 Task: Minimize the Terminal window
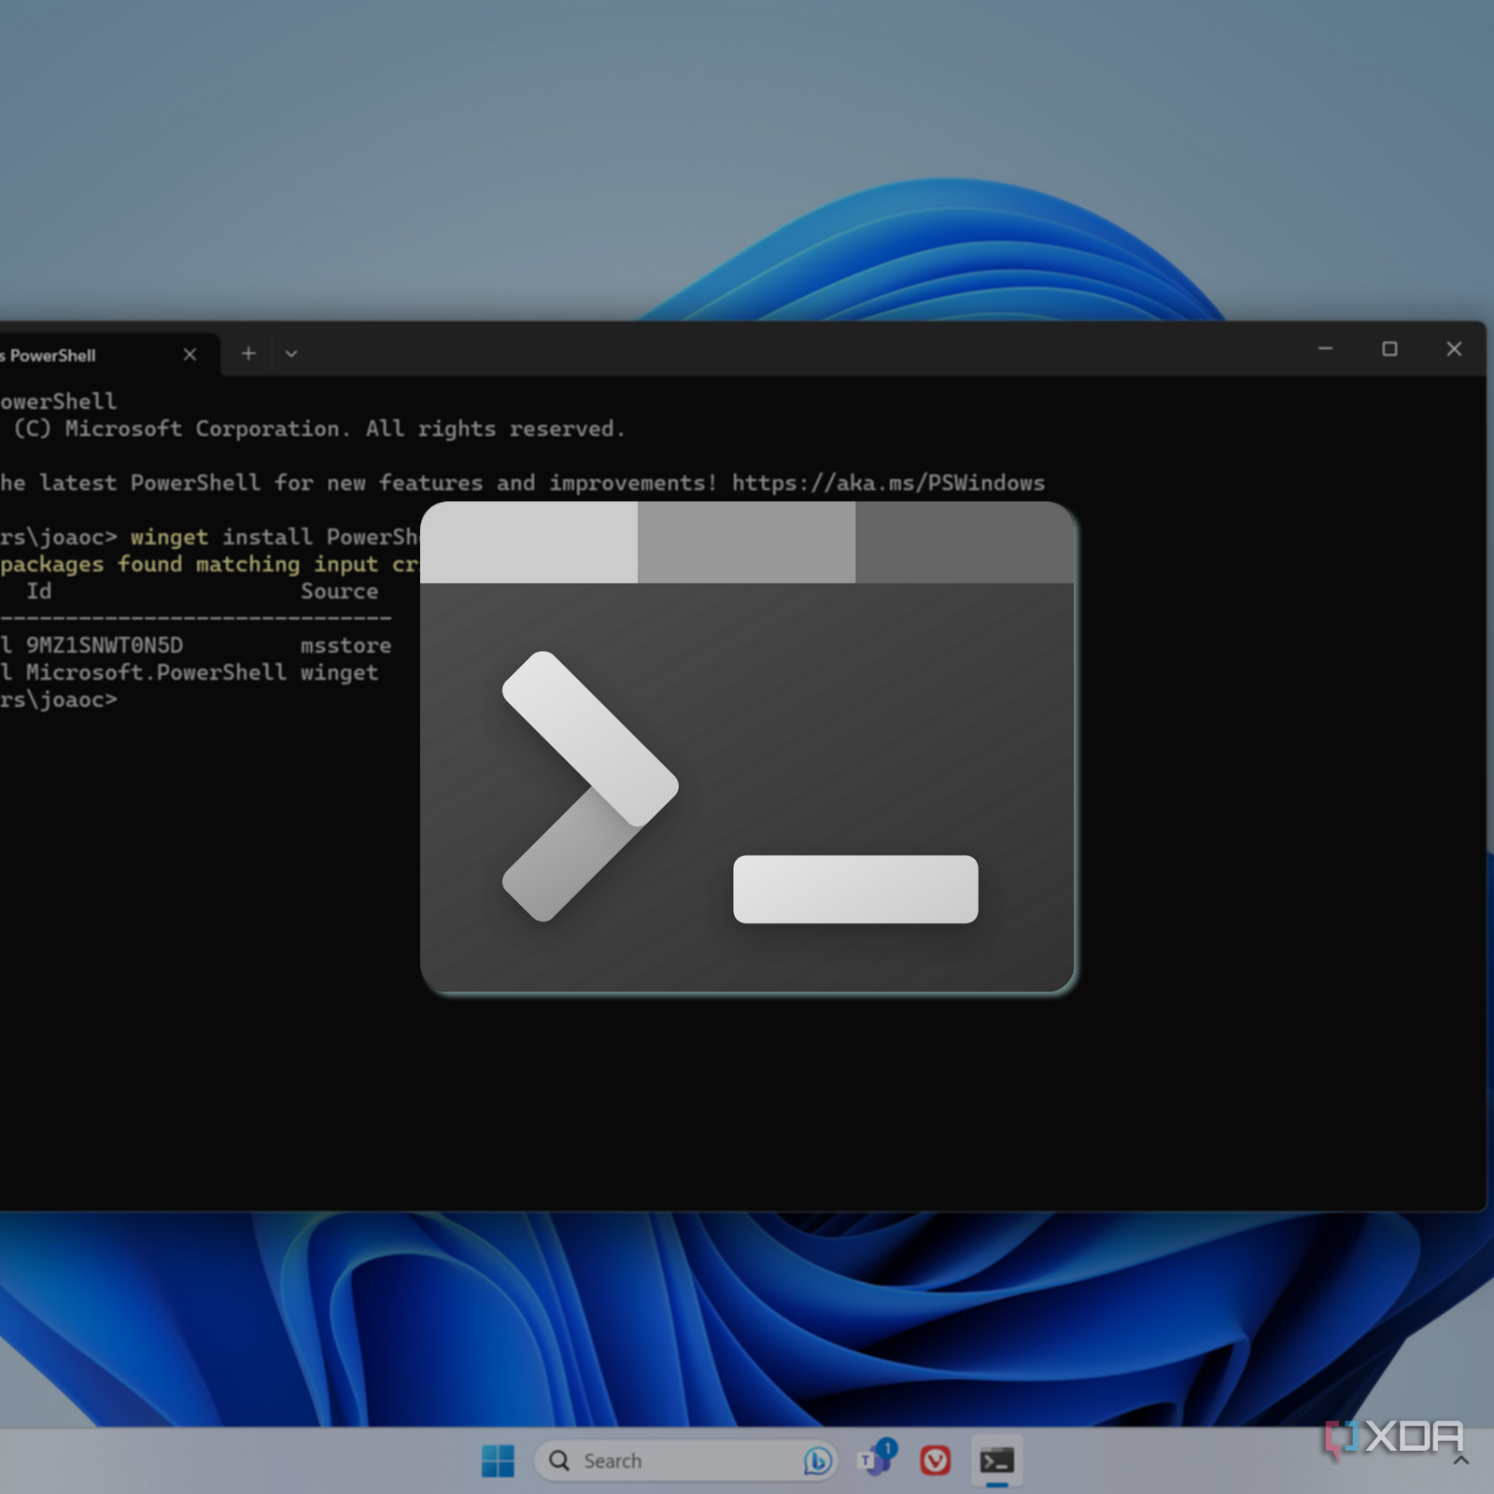(1325, 349)
